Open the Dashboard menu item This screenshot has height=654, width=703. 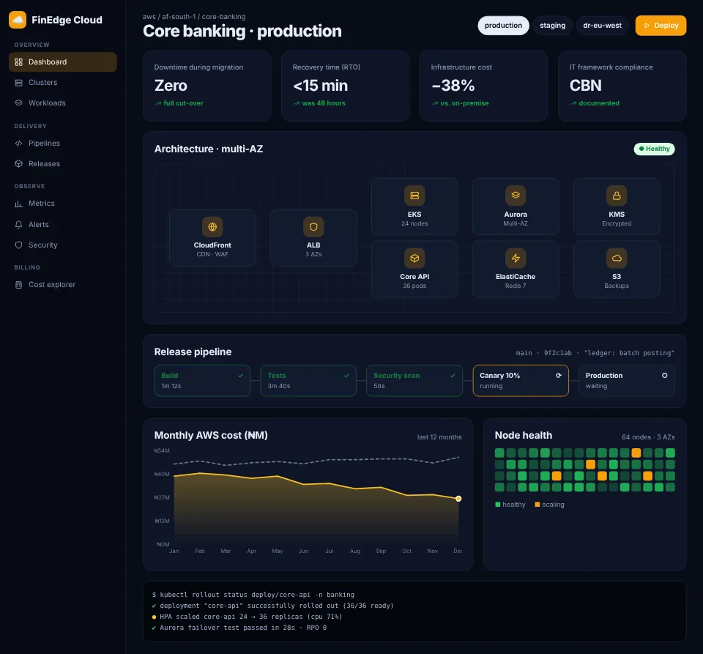coord(63,62)
